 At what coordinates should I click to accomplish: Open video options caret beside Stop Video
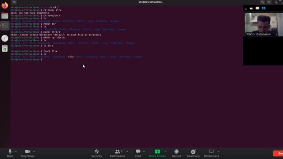(34, 151)
